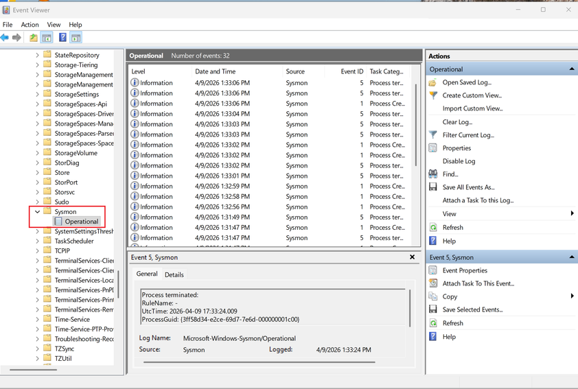Viewport: 578px width, 389px height.
Task: Click the Operational log icon in tree
Action: tap(58, 222)
